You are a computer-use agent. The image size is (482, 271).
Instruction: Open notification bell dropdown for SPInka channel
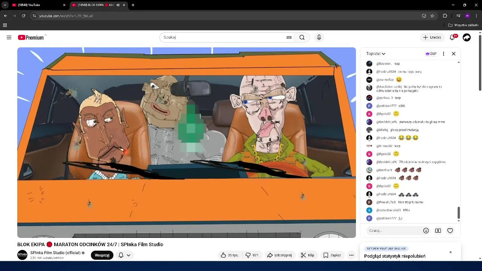(124, 255)
